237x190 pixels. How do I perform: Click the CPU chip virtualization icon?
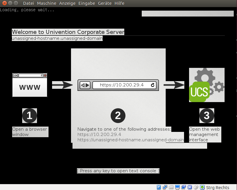click(190, 187)
